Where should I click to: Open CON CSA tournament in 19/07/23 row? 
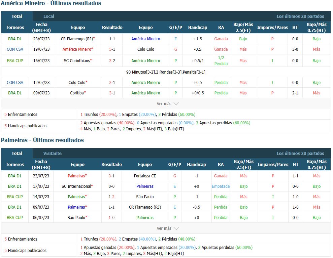15,49
